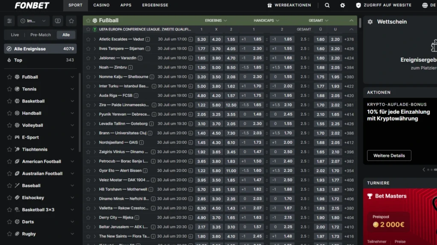Image resolution: width=437 pixels, height=245 pixels.
Task: Click the Fonbet logo
Action: [32, 5]
